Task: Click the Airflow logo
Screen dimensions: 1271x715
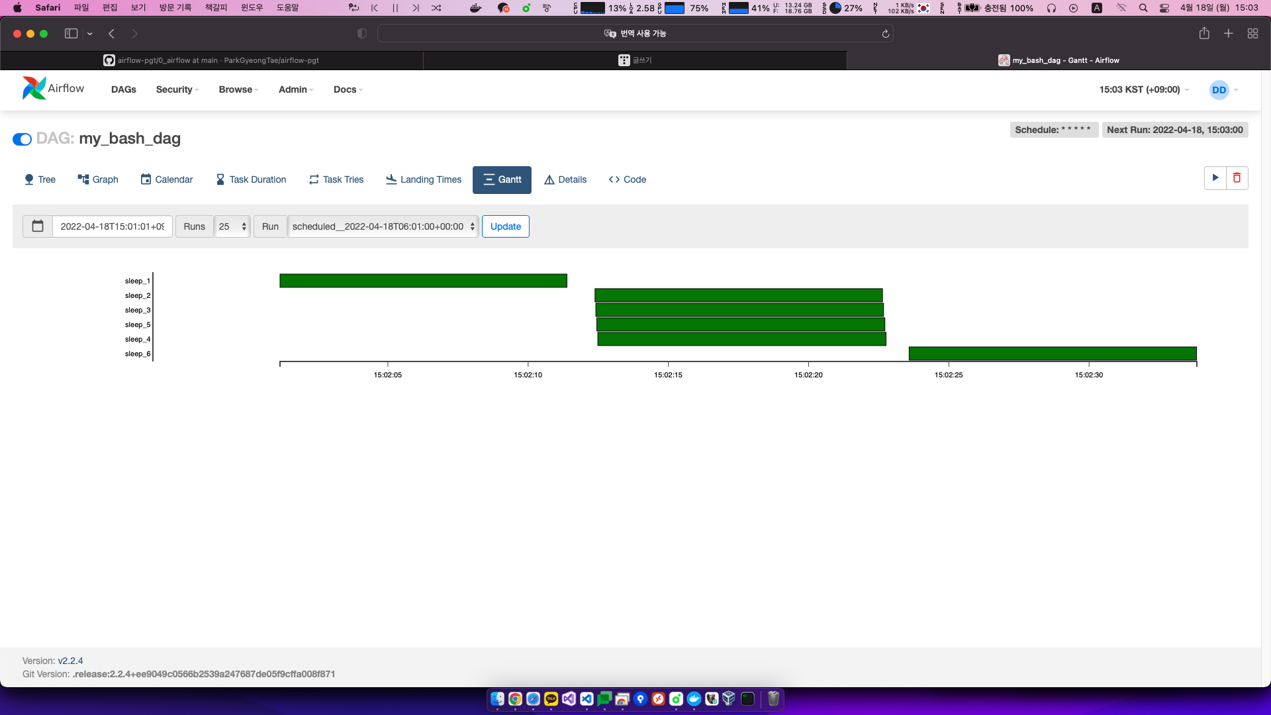Action: click(x=53, y=89)
